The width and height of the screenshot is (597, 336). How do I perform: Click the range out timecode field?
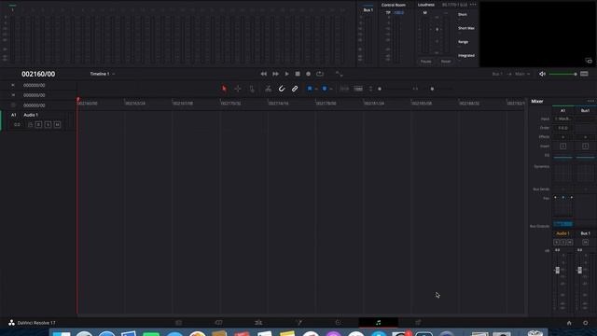tap(35, 95)
